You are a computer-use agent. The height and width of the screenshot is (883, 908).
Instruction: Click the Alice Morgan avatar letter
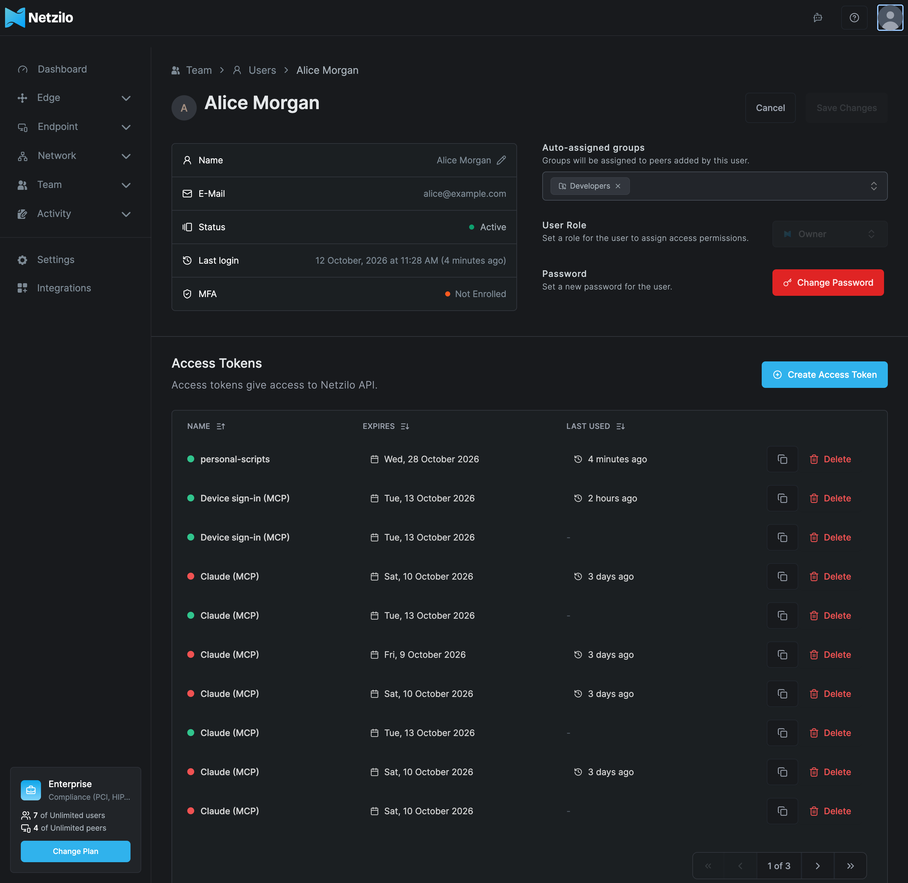[184, 108]
